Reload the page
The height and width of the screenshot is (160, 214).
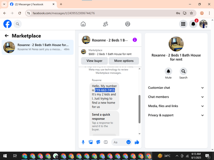20,13
